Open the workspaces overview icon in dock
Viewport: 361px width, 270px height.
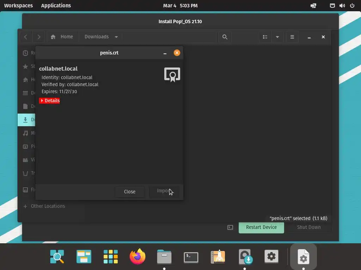(84, 257)
